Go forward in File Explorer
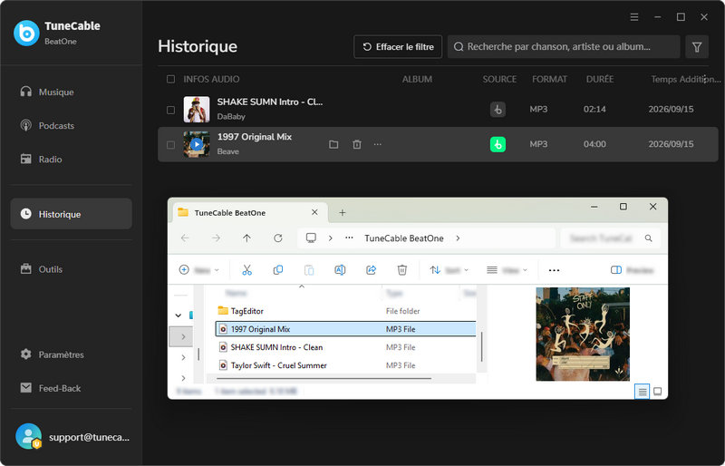725x466 pixels. click(216, 238)
